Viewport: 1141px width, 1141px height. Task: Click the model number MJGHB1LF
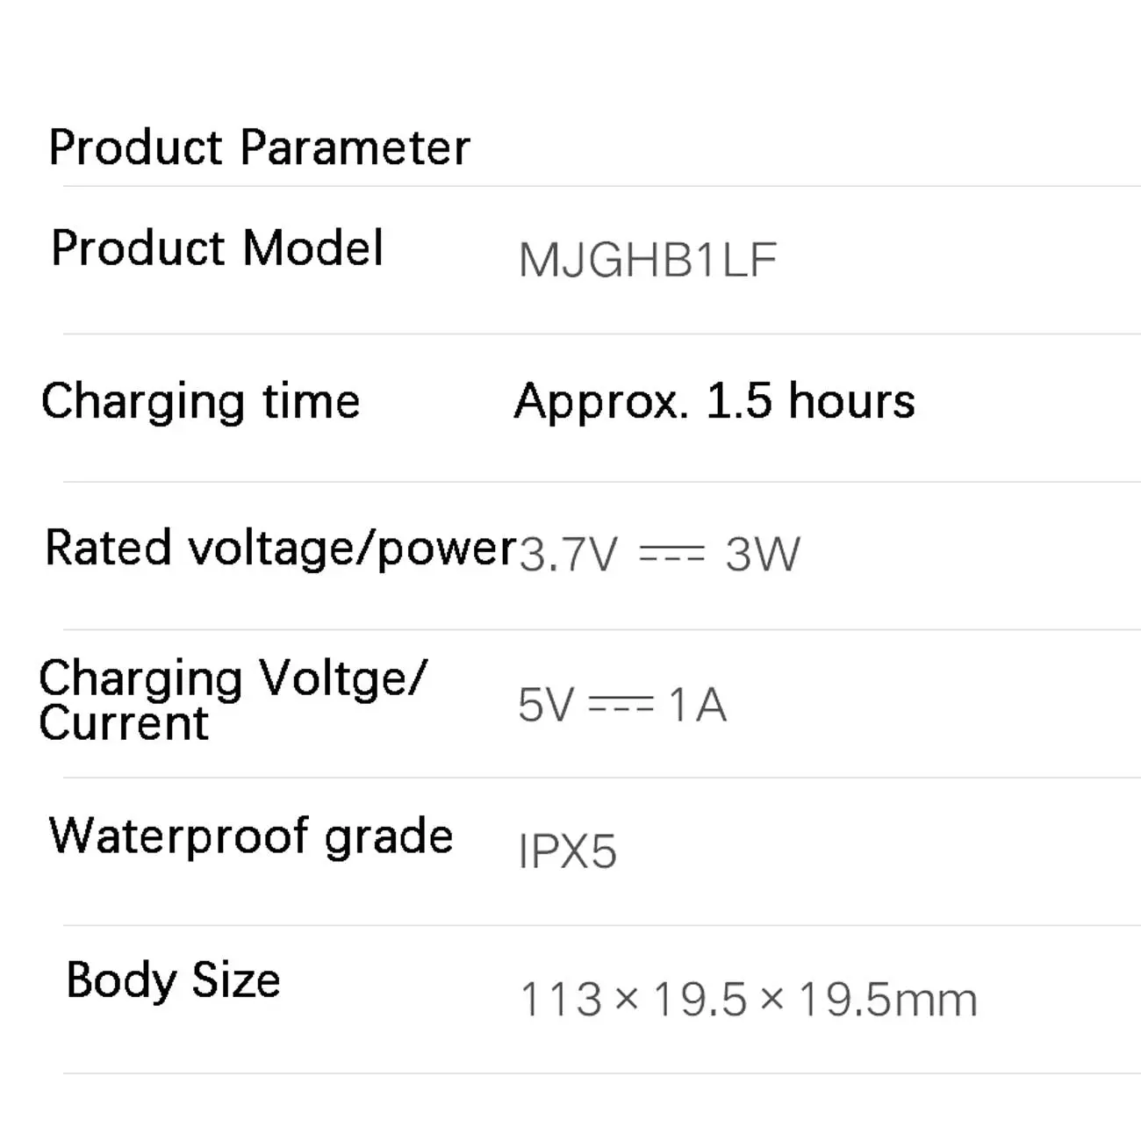(x=647, y=261)
